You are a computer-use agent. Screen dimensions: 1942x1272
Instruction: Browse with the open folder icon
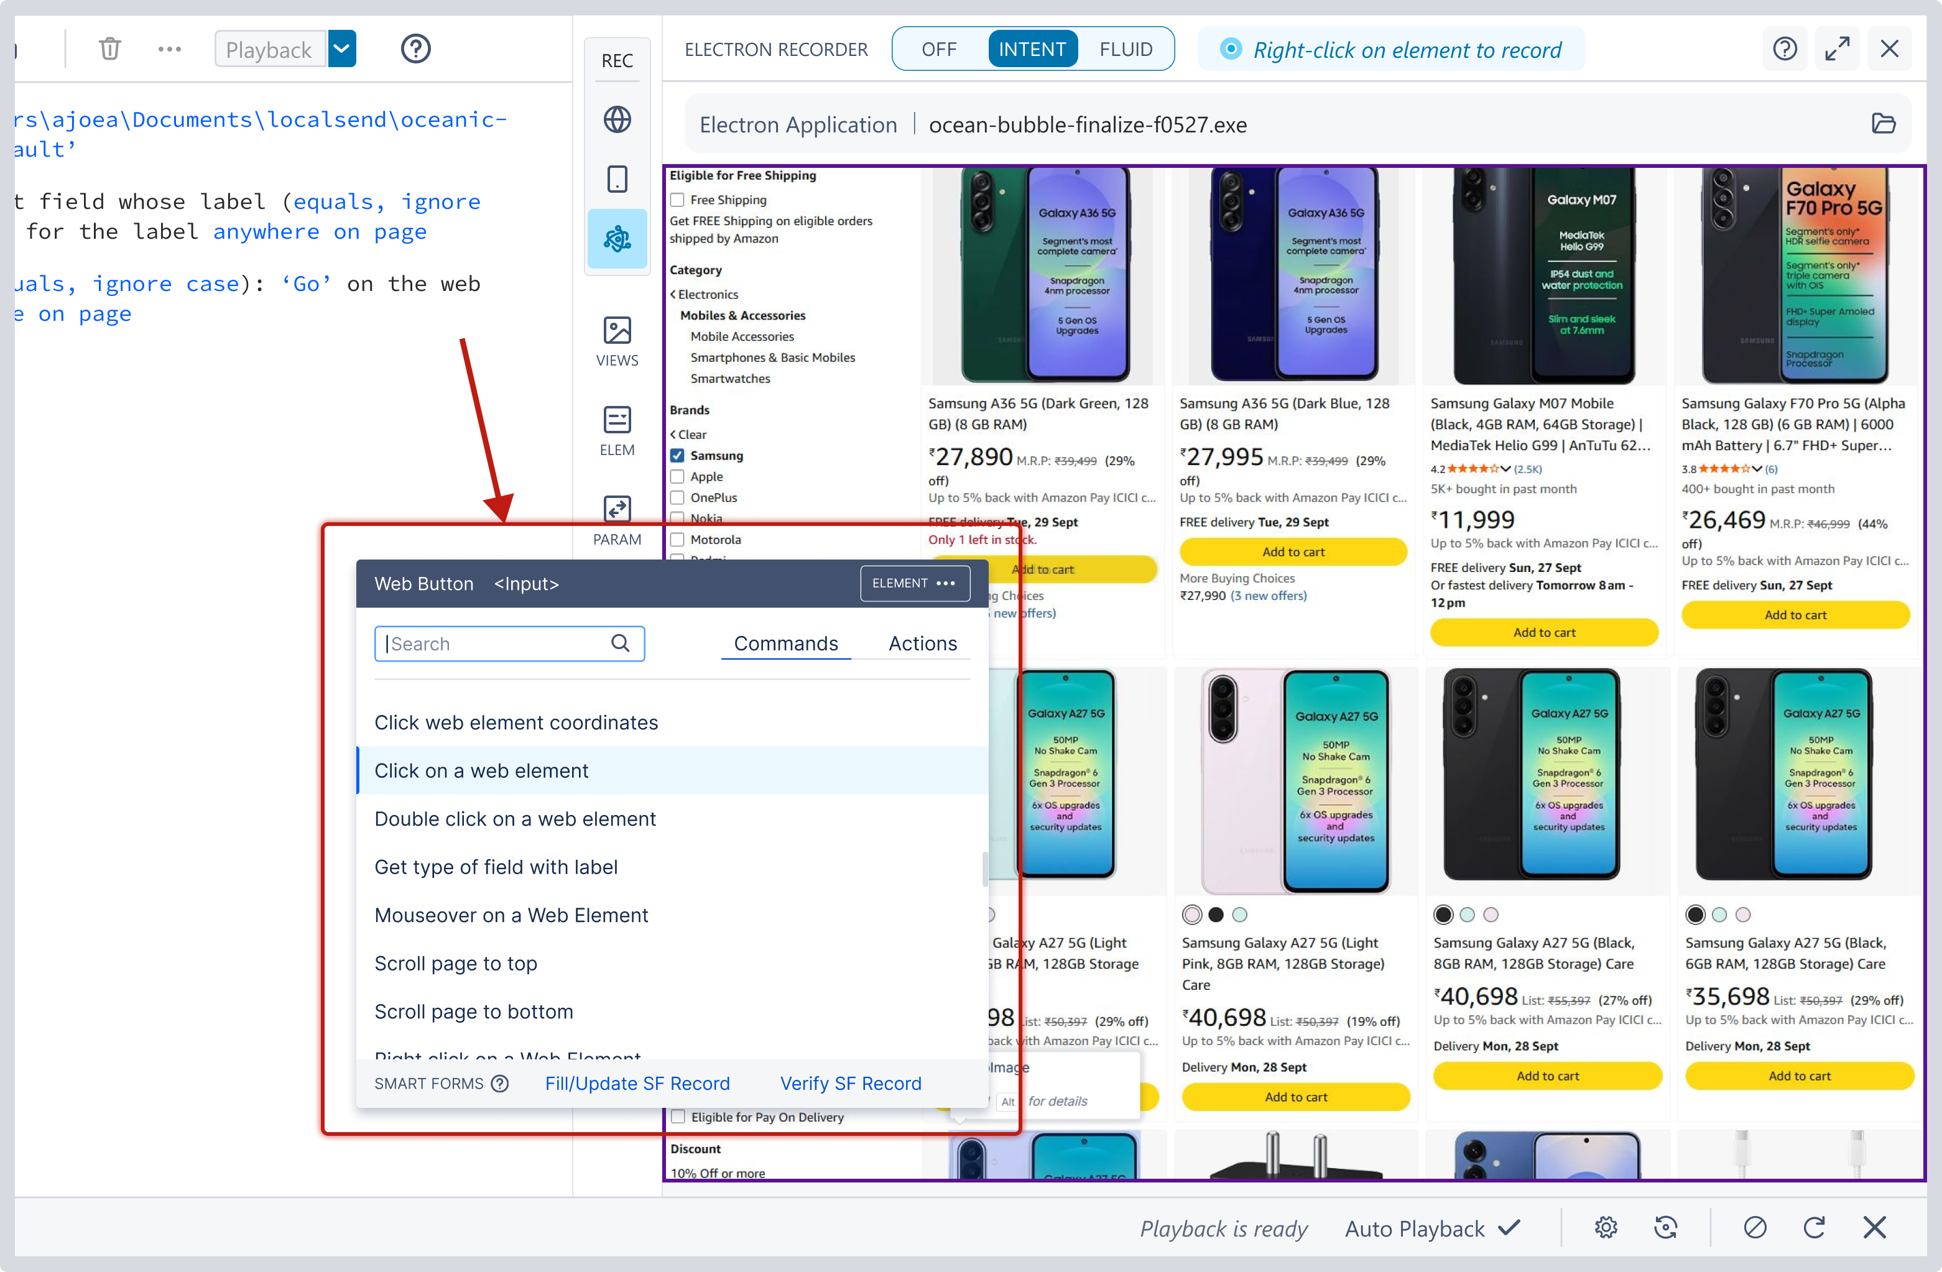click(x=1884, y=124)
